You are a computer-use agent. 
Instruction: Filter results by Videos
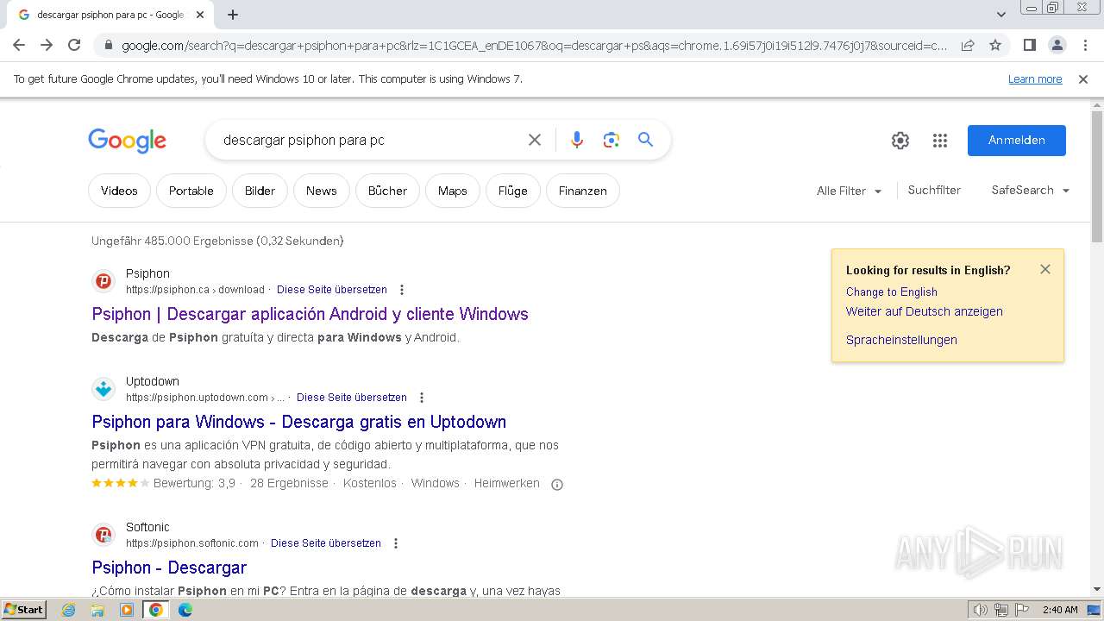pyautogui.click(x=119, y=191)
